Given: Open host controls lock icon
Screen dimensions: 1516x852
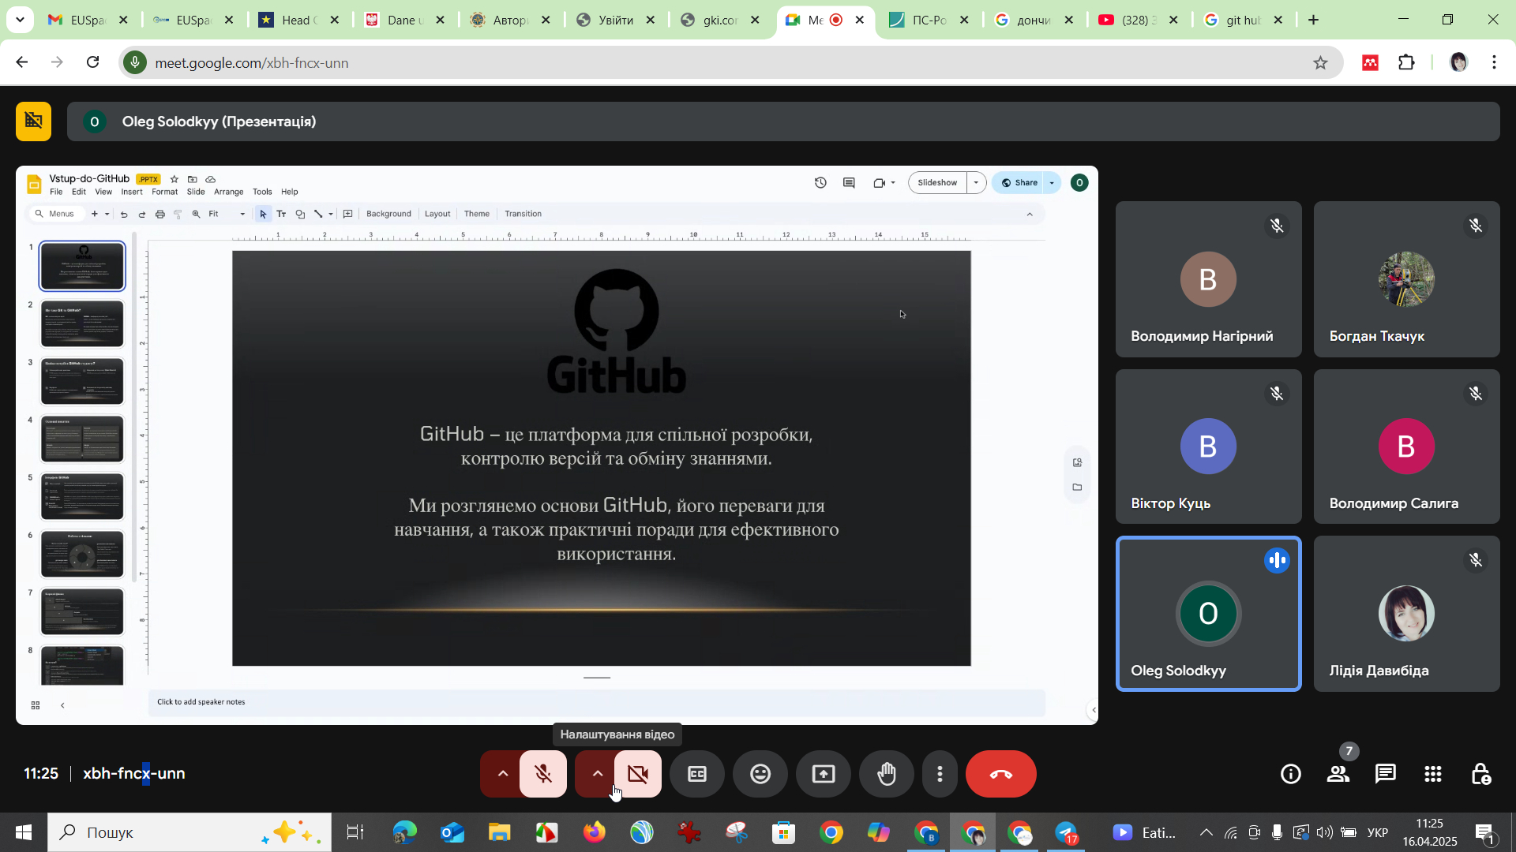Looking at the screenshot, I should tap(1481, 774).
